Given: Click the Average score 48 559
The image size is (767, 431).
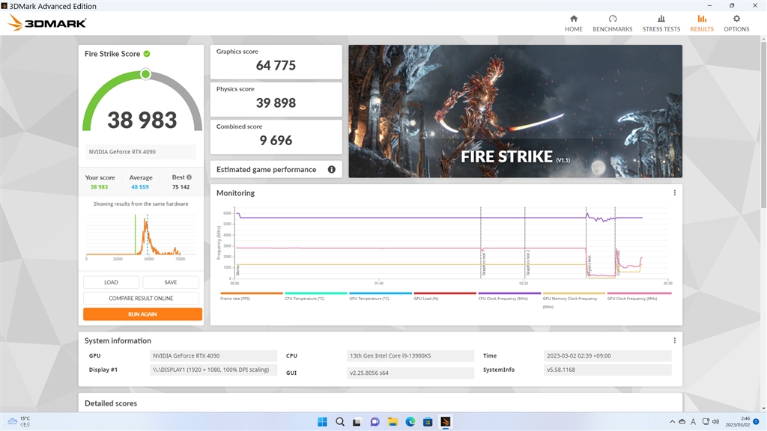Looking at the screenshot, I should tap(140, 187).
